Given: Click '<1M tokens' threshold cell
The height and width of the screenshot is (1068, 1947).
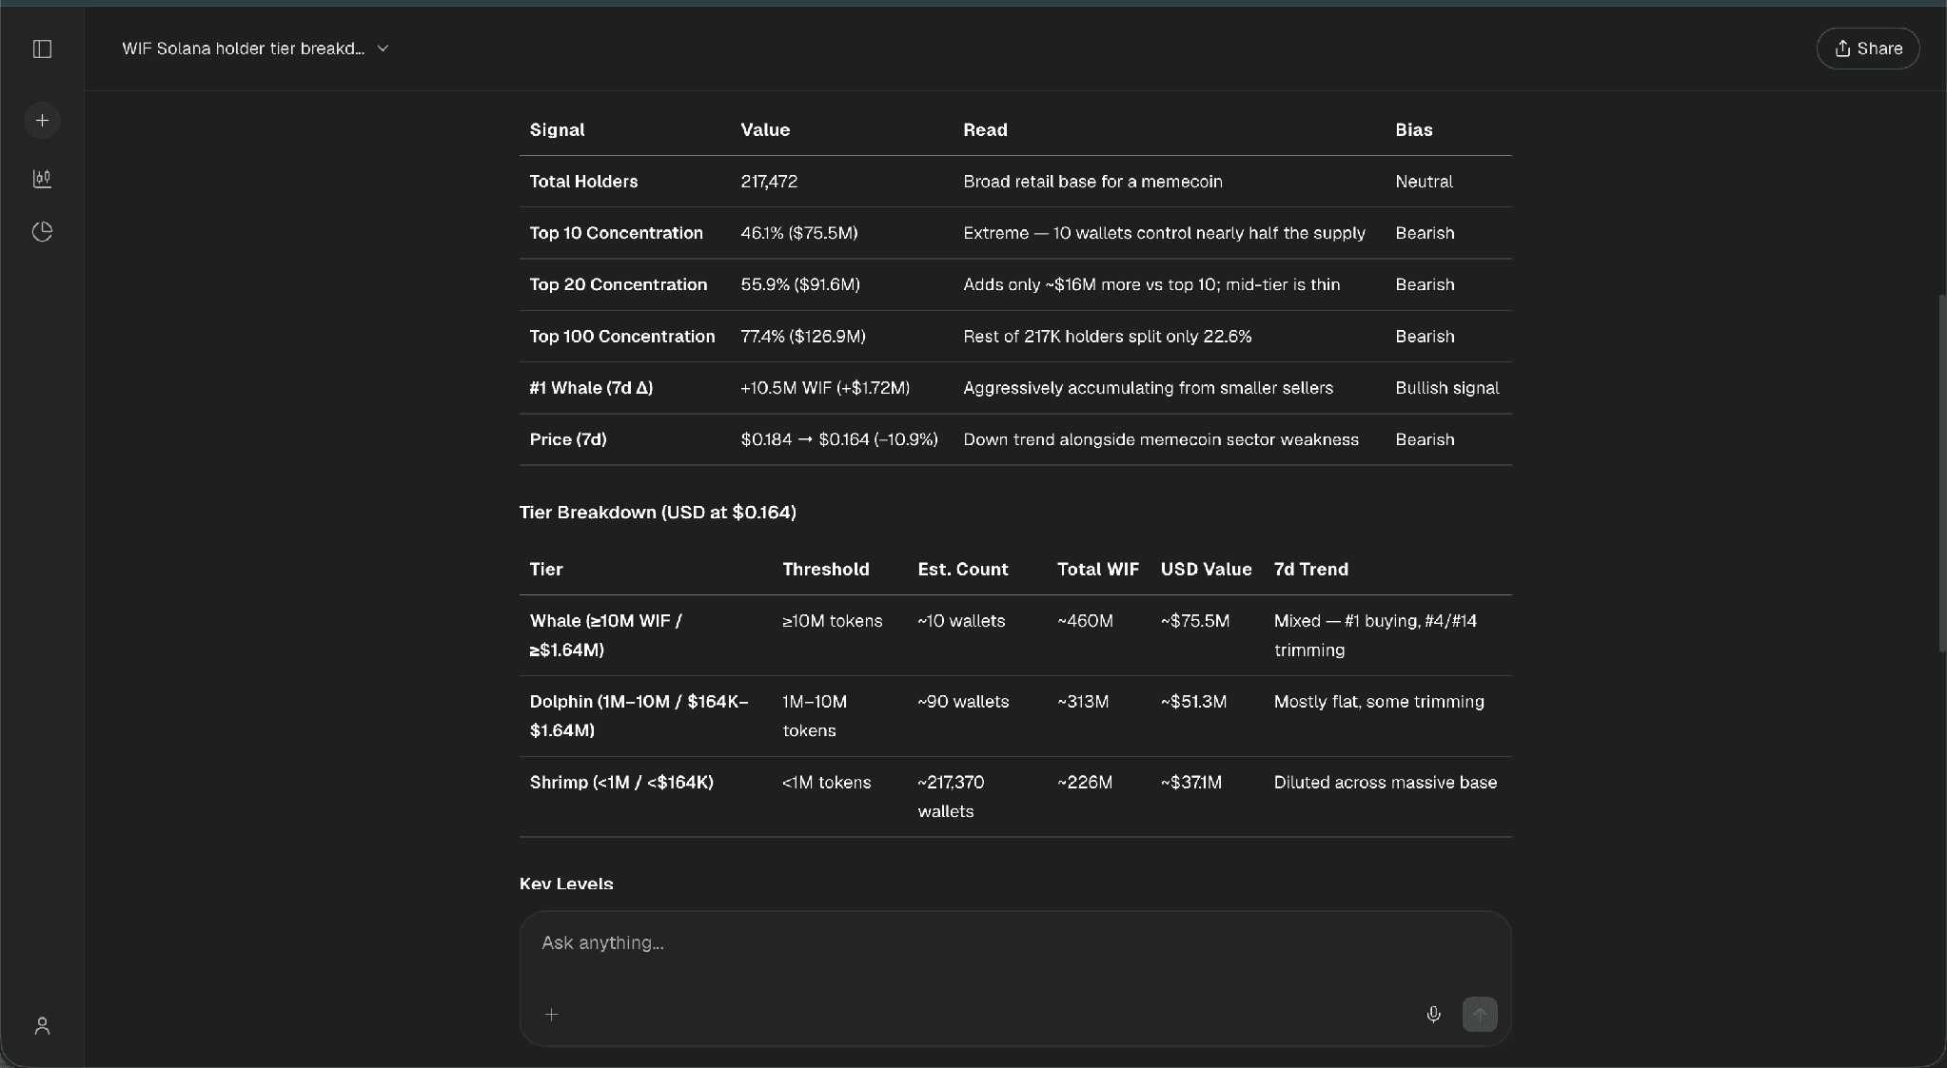Looking at the screenshot, I should tap(827, 783).
